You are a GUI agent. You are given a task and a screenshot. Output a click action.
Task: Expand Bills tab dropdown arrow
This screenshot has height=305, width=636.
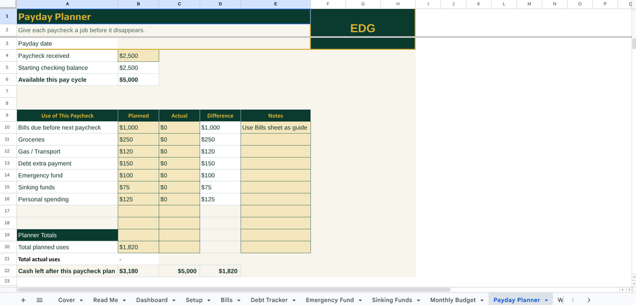(x=239, y=300)
